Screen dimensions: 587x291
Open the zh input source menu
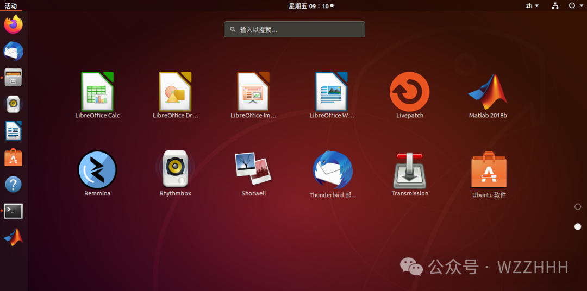(x=532, y=5)
